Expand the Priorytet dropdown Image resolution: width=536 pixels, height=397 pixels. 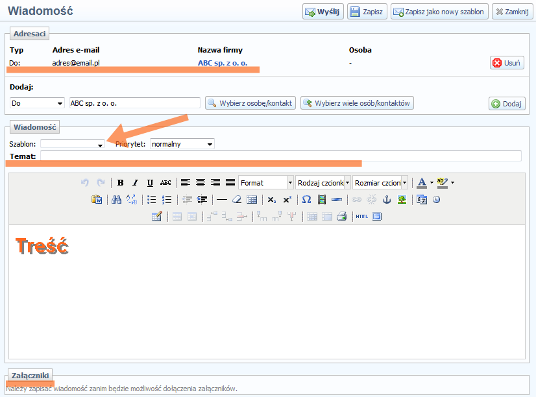pos(182,144)
